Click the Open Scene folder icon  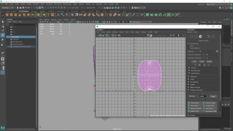coord(20,8)
